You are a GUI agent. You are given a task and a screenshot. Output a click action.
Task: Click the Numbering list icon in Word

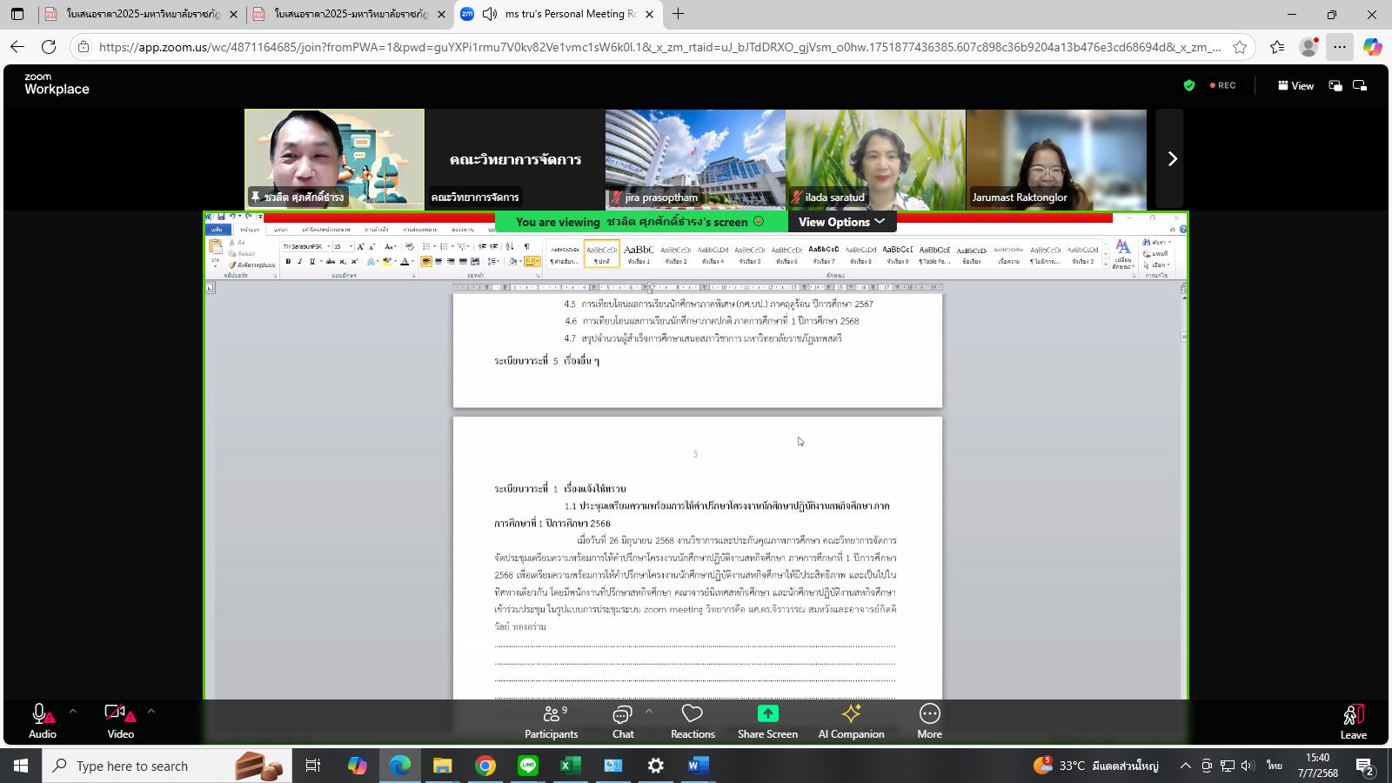point(445,246)
